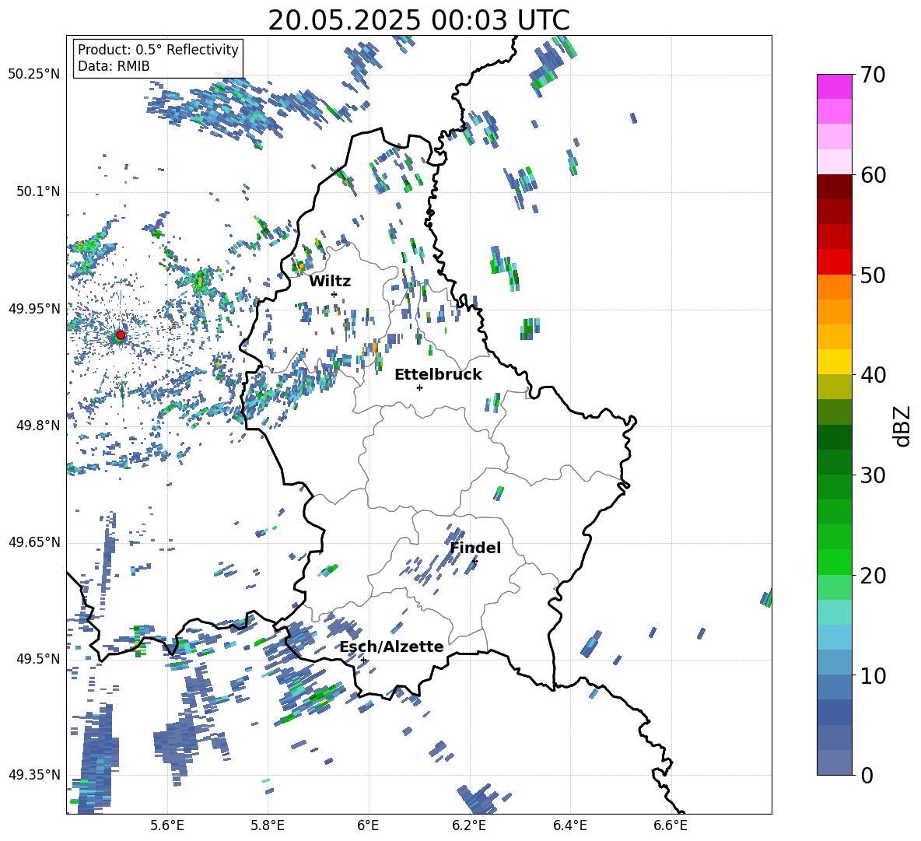This screenshot has height=841, width=921.
Task: Click the 6.4°E longitude tick label
Action: click(x=569, y=825)
